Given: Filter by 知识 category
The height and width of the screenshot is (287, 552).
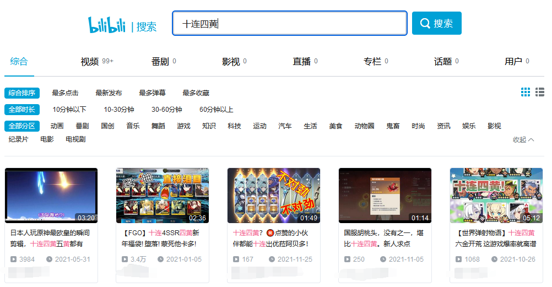Looking at the screenshot, I should 209,126.
